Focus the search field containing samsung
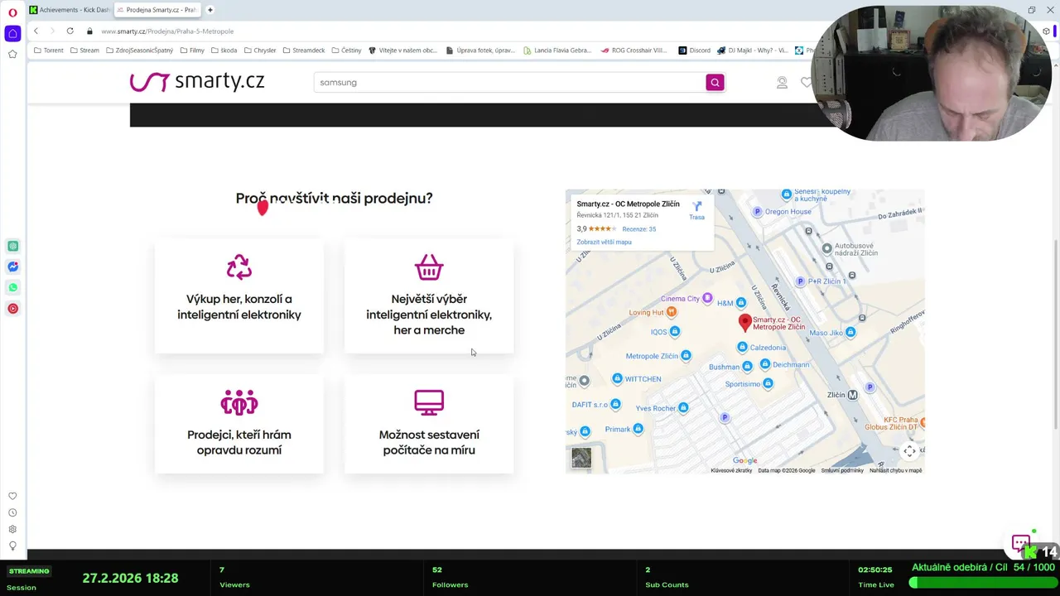The height and width of the screenshot is (596, 1060). (x=509, y=82)
